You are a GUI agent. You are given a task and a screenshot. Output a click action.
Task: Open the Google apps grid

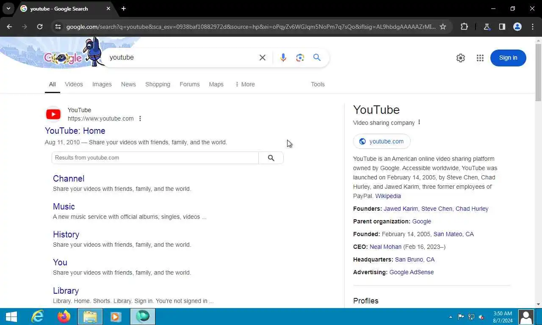[x=480, y=58]
